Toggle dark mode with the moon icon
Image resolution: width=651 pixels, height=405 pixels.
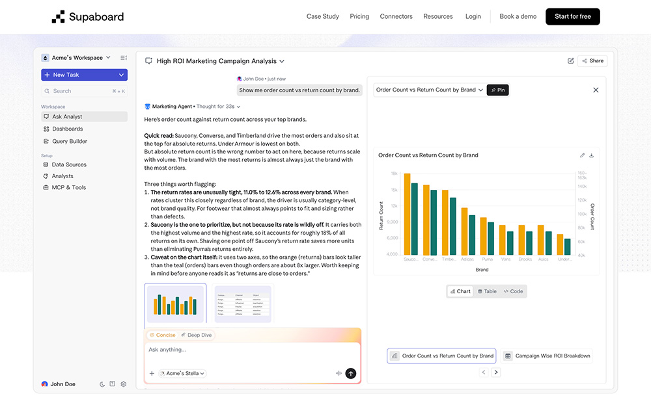[x=102, y=384]
